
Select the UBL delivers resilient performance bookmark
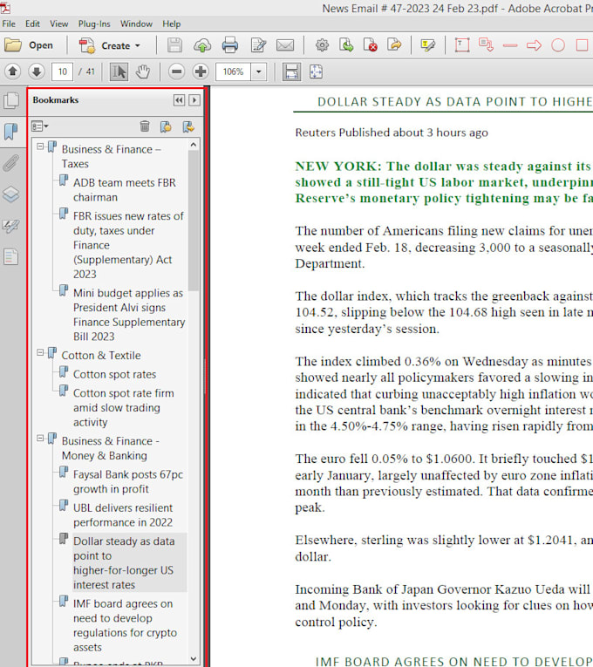[x=123, y=515]
